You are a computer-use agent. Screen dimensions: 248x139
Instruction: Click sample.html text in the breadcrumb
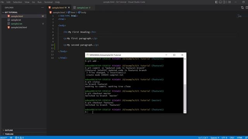(59, 12)
